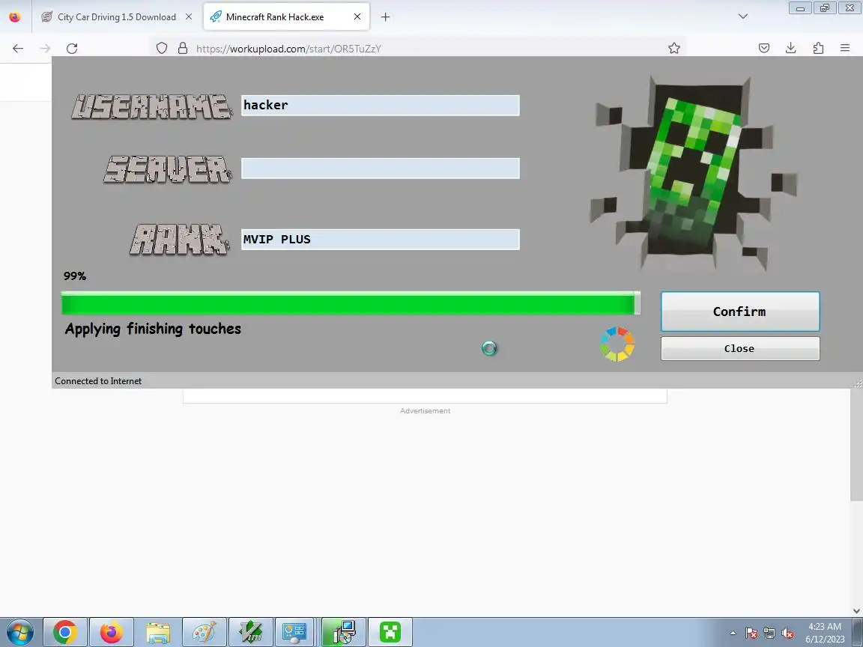Show hidden system tray icons

733,634
